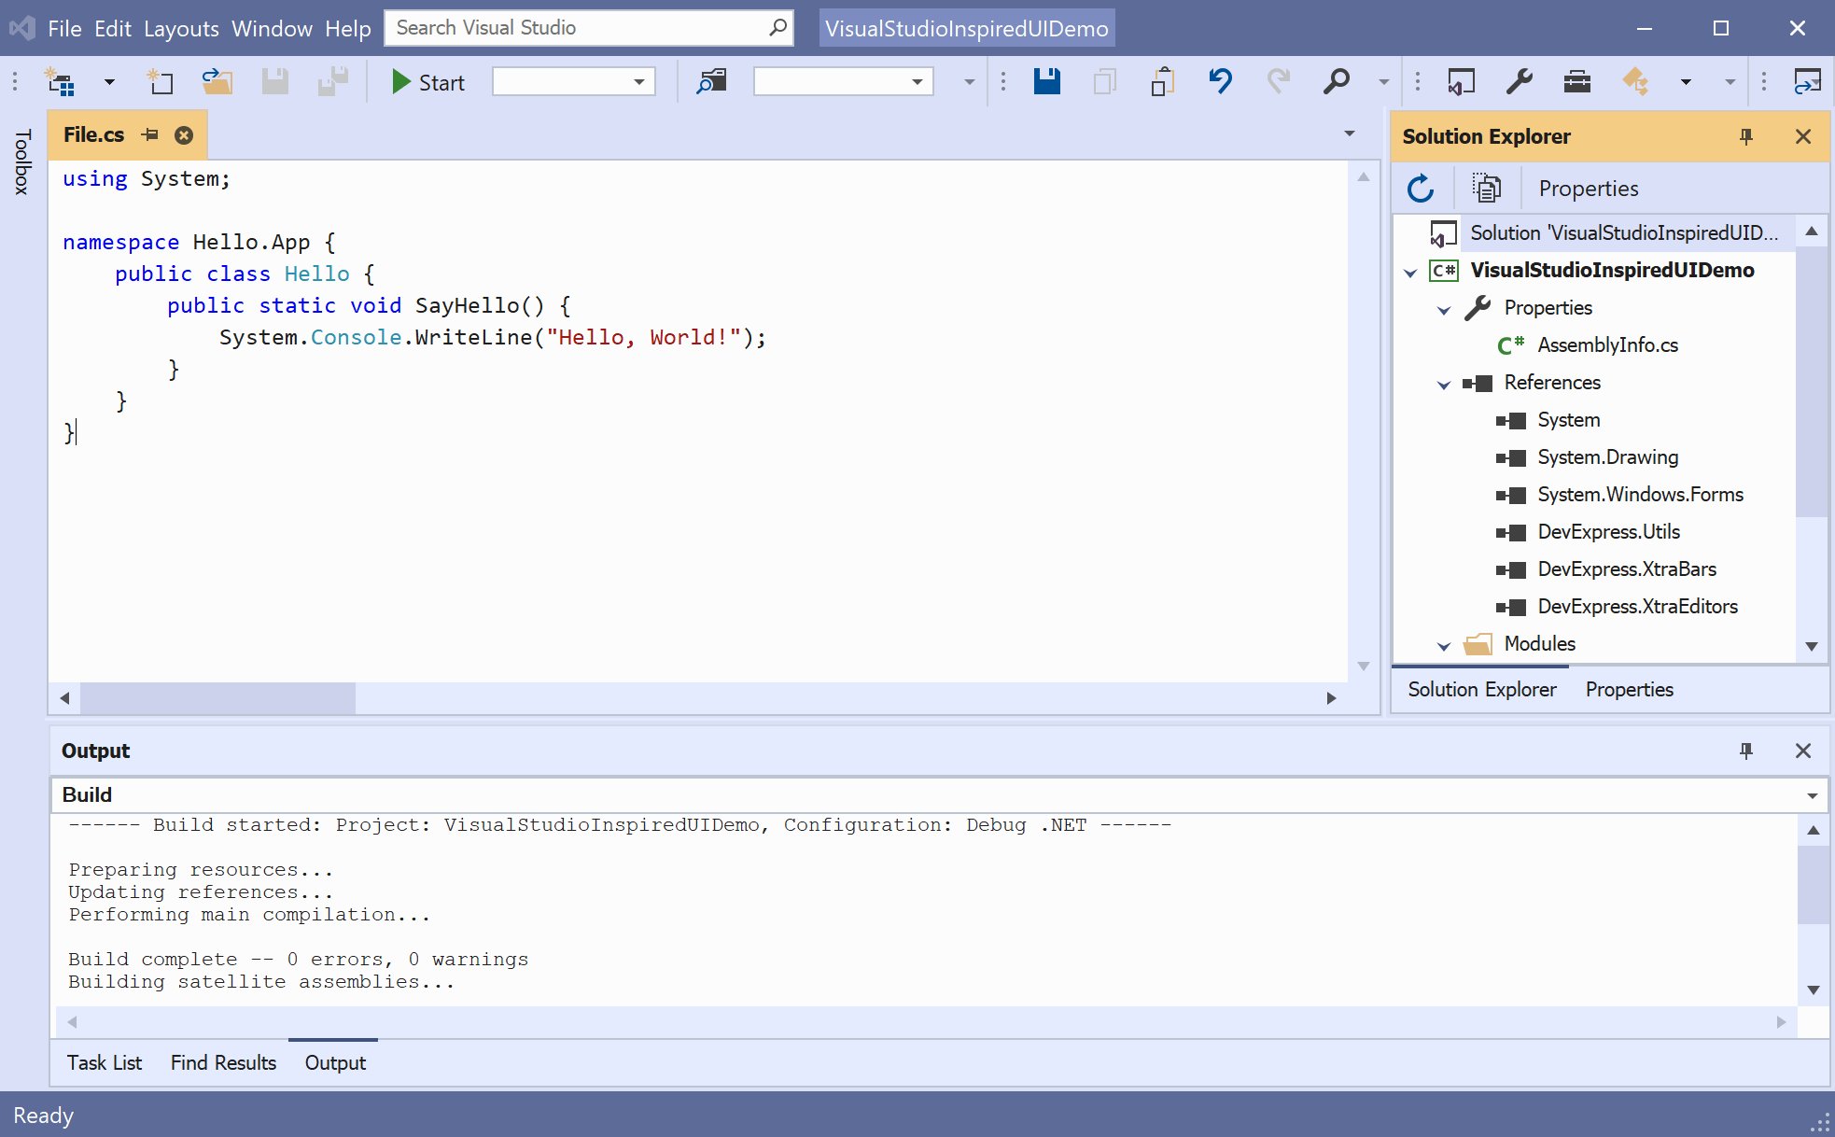Screen dimensions: 1835x1137
Task: Toggle the pin on the Output panel
Action: (x=1746, y=751)
